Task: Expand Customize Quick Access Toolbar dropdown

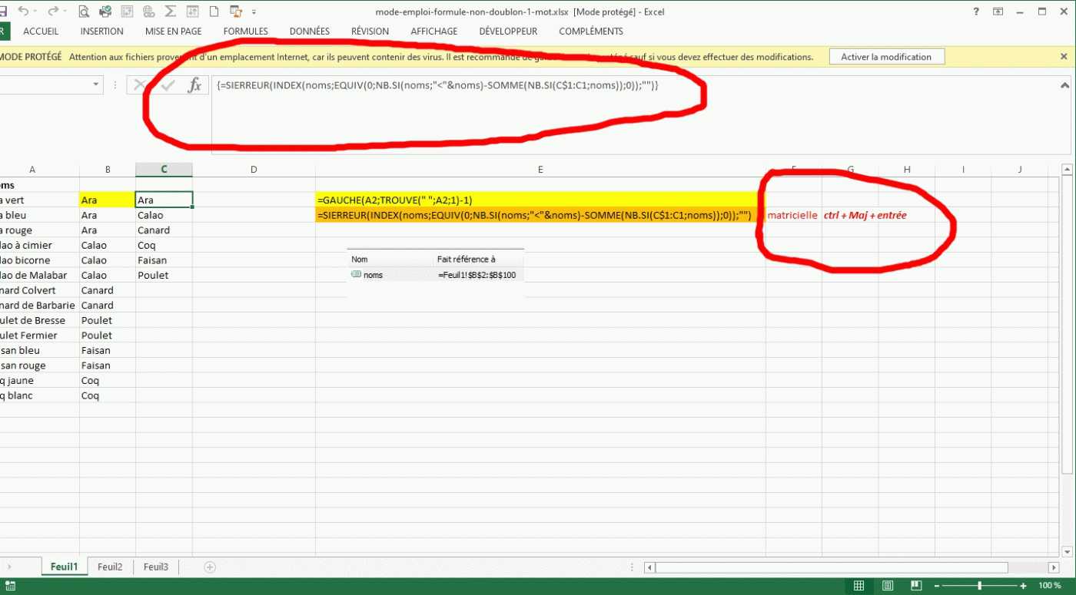Action: pyautogui.click(x=254, y=12)
